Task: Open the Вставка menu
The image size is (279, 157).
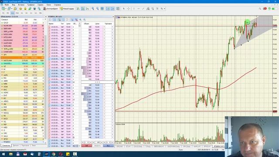Action: click(x=21, y=5)
